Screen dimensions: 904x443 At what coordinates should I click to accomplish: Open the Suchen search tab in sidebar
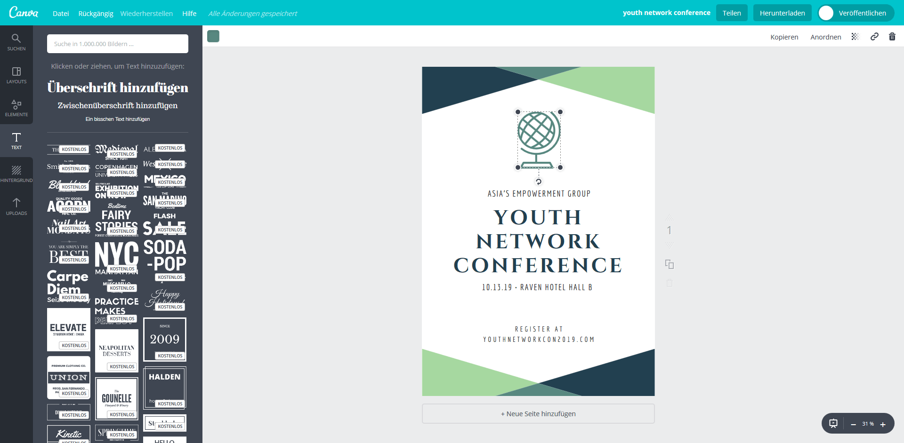[x=16, y=42]
